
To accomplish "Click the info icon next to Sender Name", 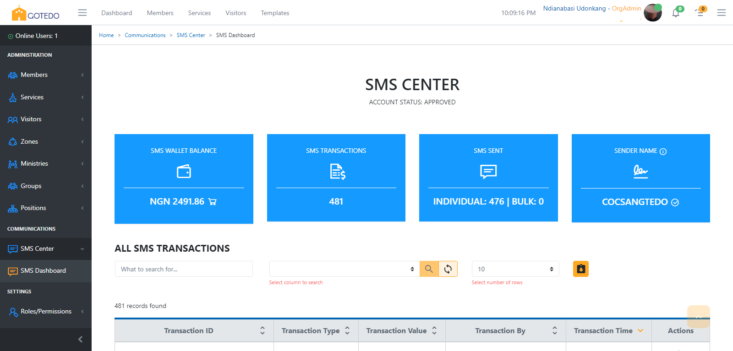I will click(x=663, y=151).
